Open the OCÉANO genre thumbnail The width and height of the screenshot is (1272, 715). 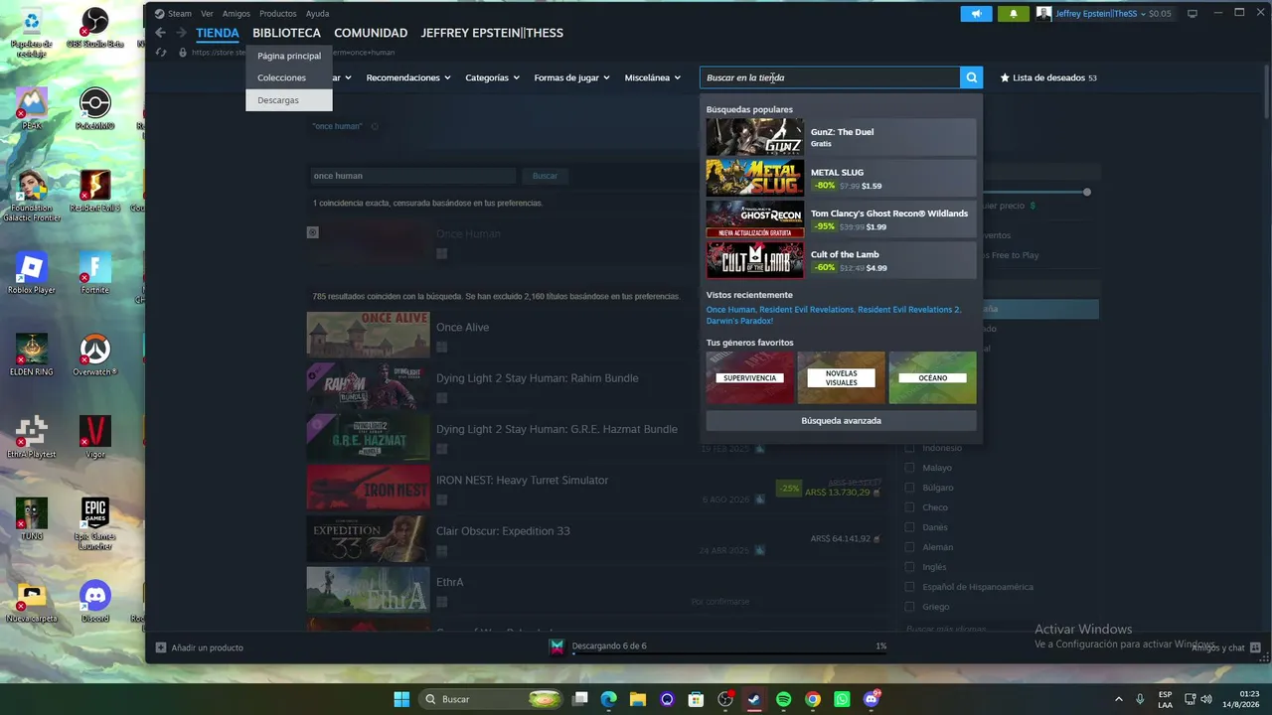point(933,377)
